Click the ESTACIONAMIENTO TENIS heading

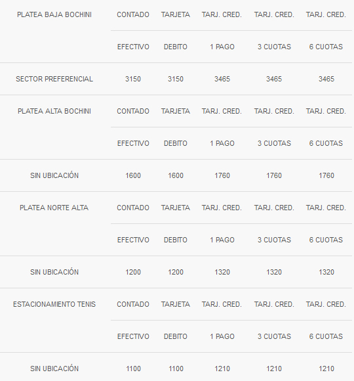(x=54, y=304)
